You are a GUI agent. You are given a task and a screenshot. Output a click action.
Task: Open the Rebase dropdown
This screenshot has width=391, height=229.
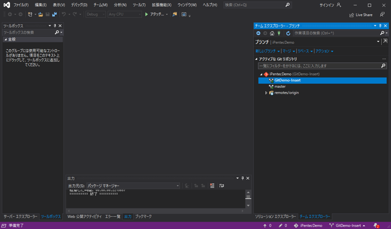[x=305, y=51]
